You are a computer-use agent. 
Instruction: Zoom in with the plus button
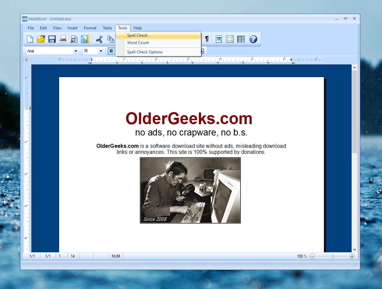click(x=352, y=256)
